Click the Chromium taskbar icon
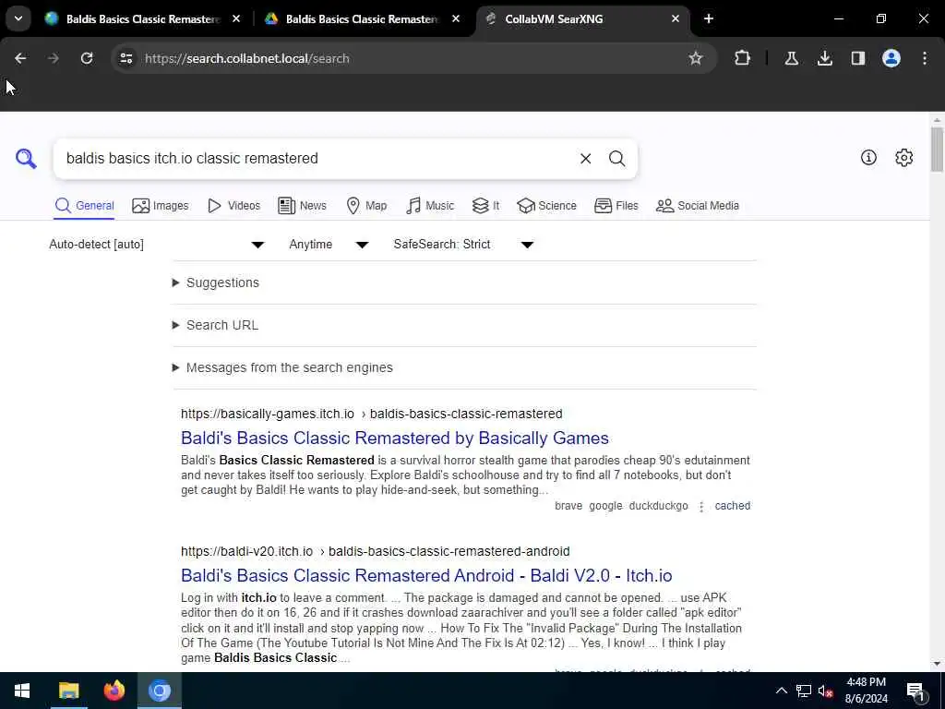 159,691
